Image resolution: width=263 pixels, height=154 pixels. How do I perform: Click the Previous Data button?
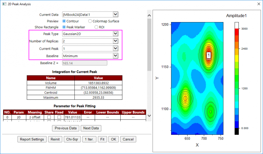(x=66, y=128)
